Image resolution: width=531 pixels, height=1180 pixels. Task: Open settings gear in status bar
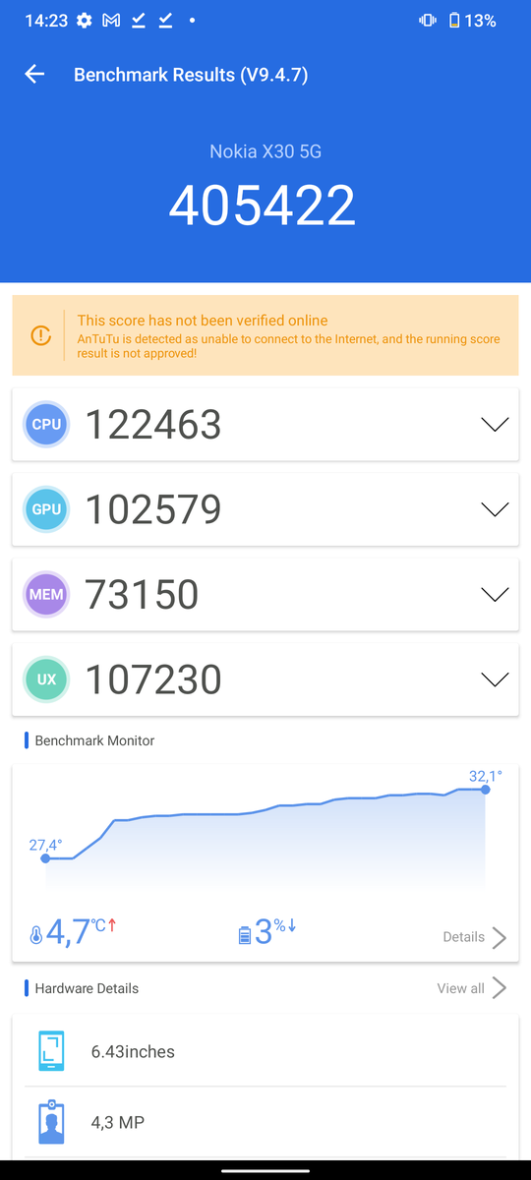click(85, 21)
